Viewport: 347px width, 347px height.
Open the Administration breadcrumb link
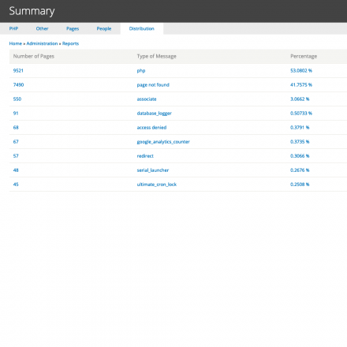coord(42,43)
